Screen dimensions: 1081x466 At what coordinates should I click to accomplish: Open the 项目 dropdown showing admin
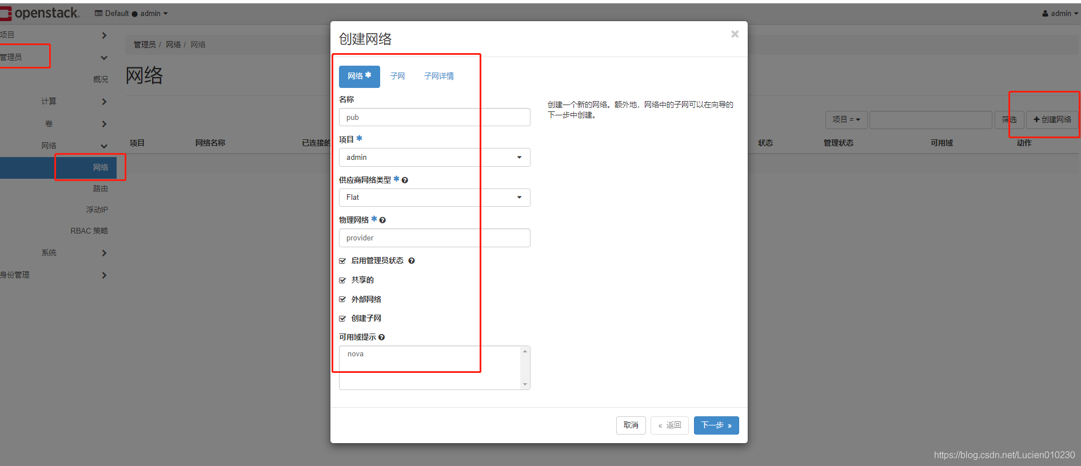pos(434,158)
